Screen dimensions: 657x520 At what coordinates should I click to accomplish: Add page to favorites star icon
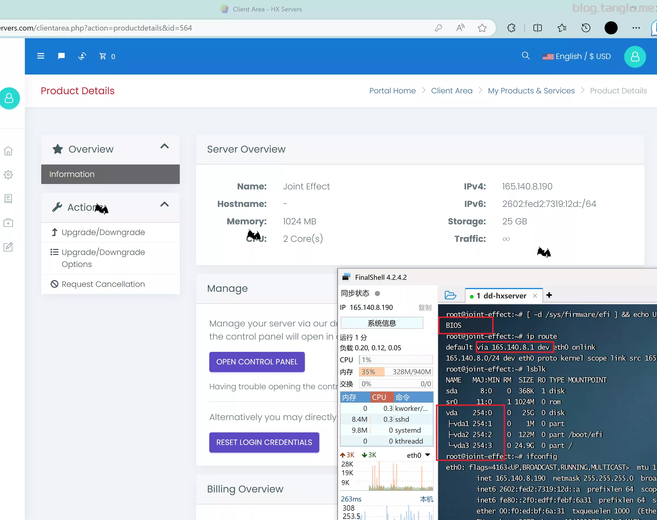click(x=482, y=28)
